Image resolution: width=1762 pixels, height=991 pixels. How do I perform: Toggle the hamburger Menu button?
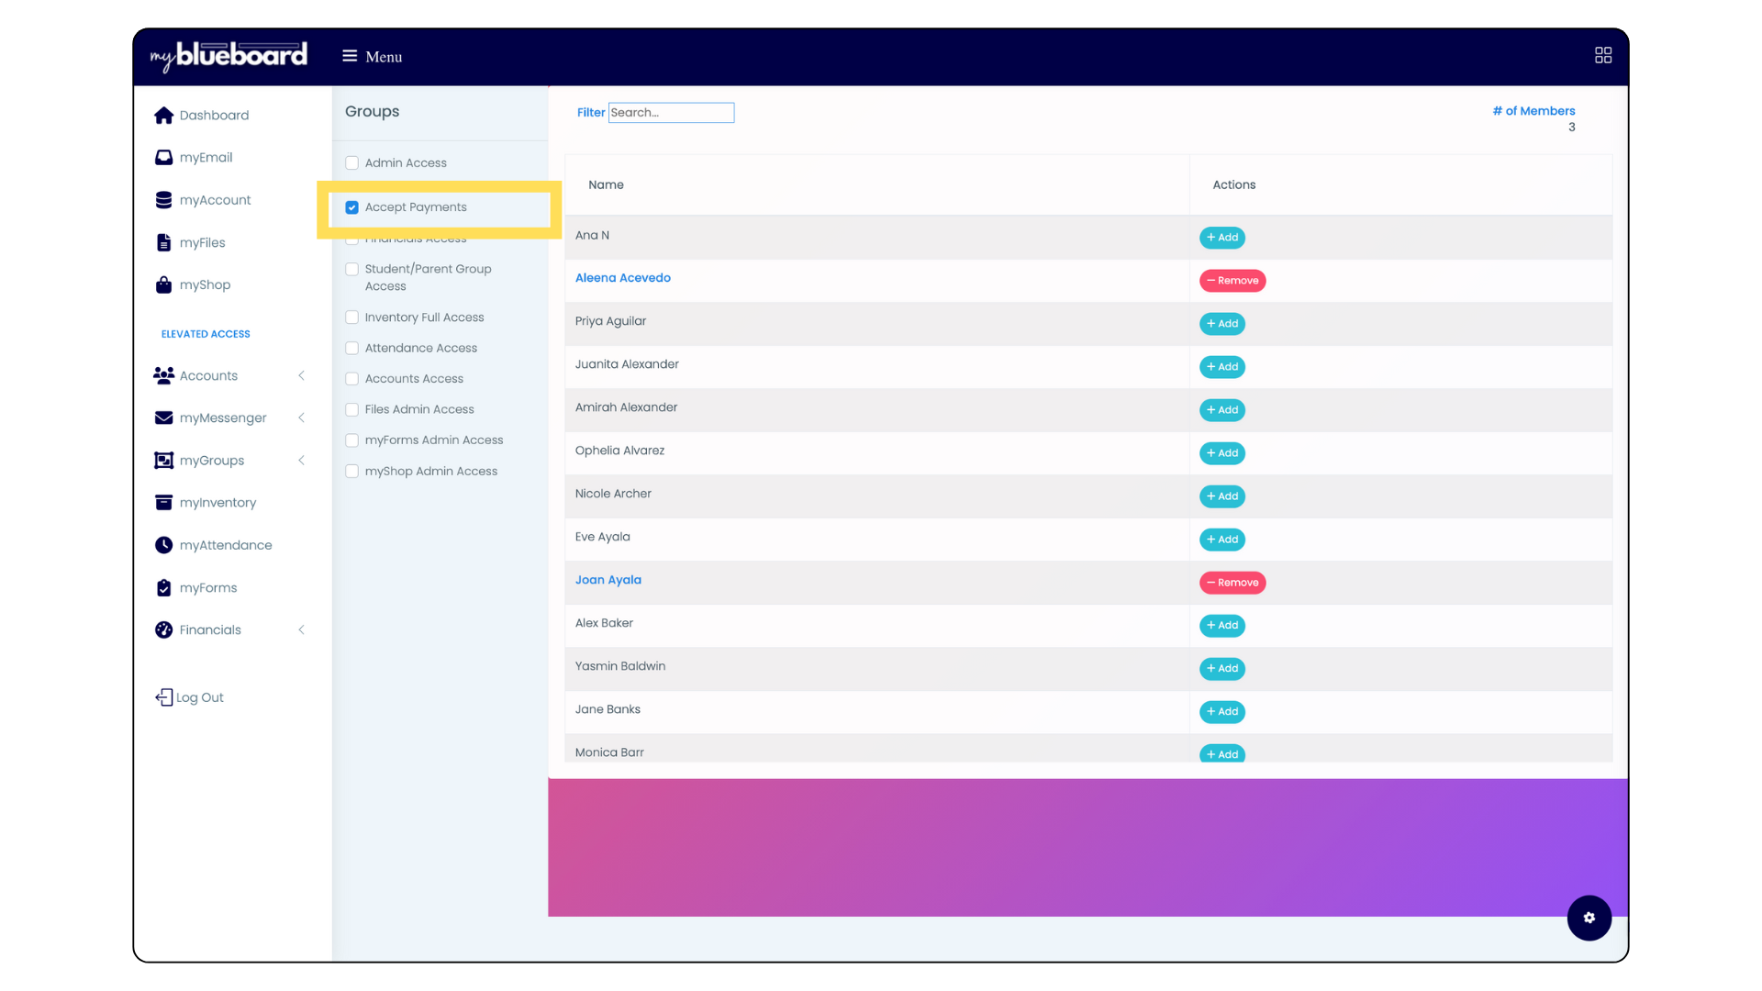tap(350, 56)
